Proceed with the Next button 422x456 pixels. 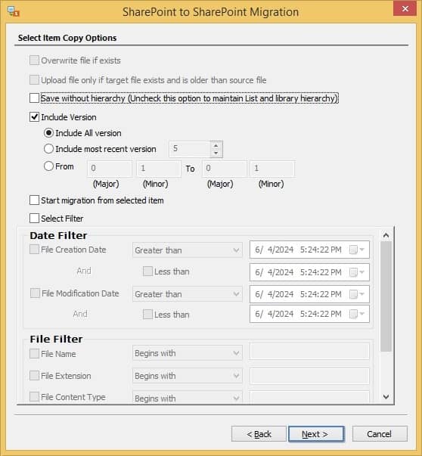pos(316,434)
